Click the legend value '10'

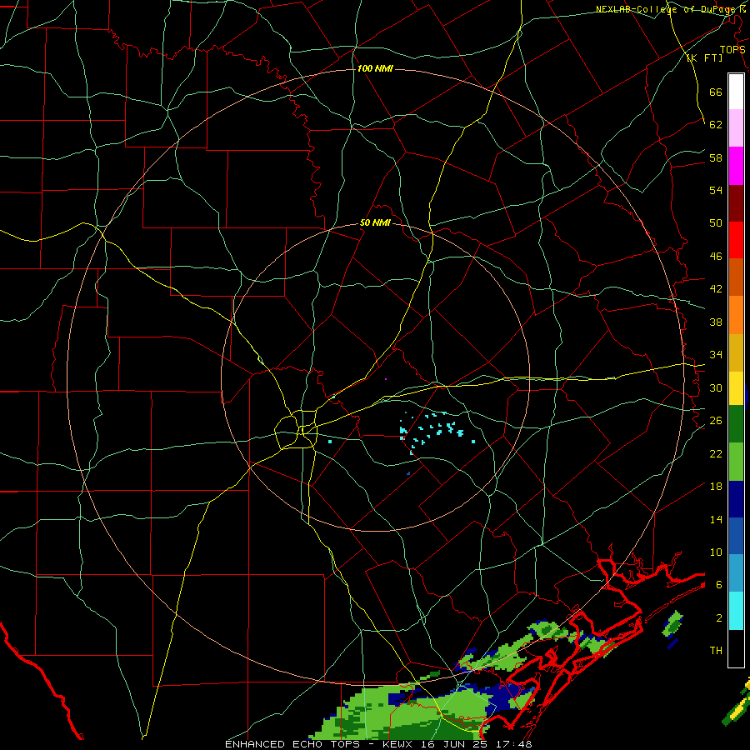tap(716, 552)
